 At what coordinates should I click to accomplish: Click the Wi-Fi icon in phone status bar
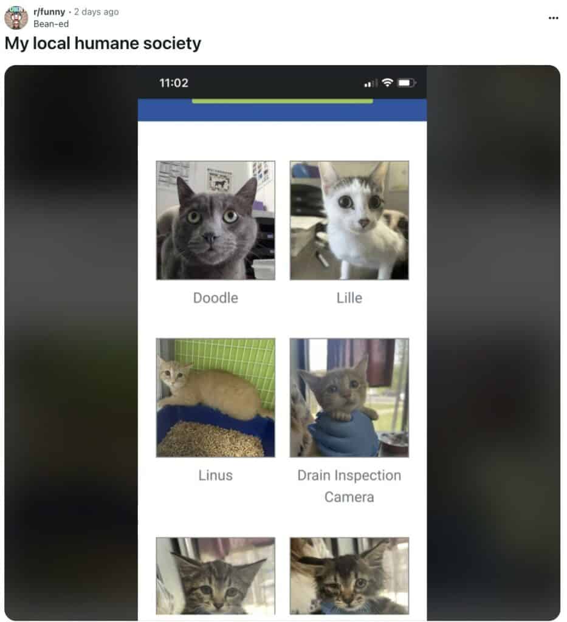[387, 83]
